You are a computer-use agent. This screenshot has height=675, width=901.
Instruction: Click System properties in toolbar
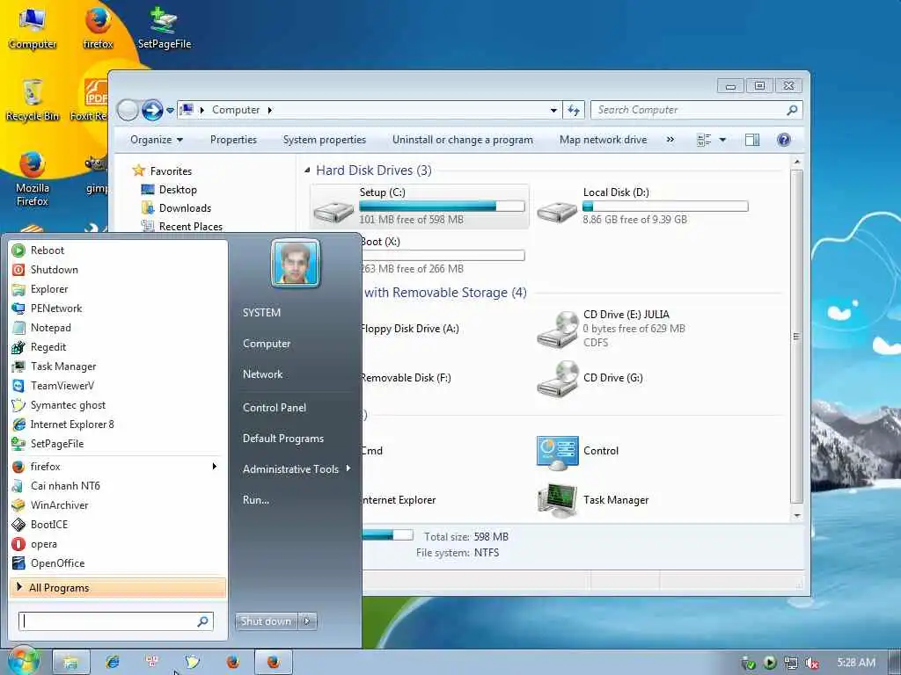click(324, 140)
